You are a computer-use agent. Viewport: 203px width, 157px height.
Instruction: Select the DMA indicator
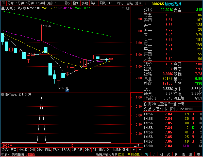[x=40, y=150]
